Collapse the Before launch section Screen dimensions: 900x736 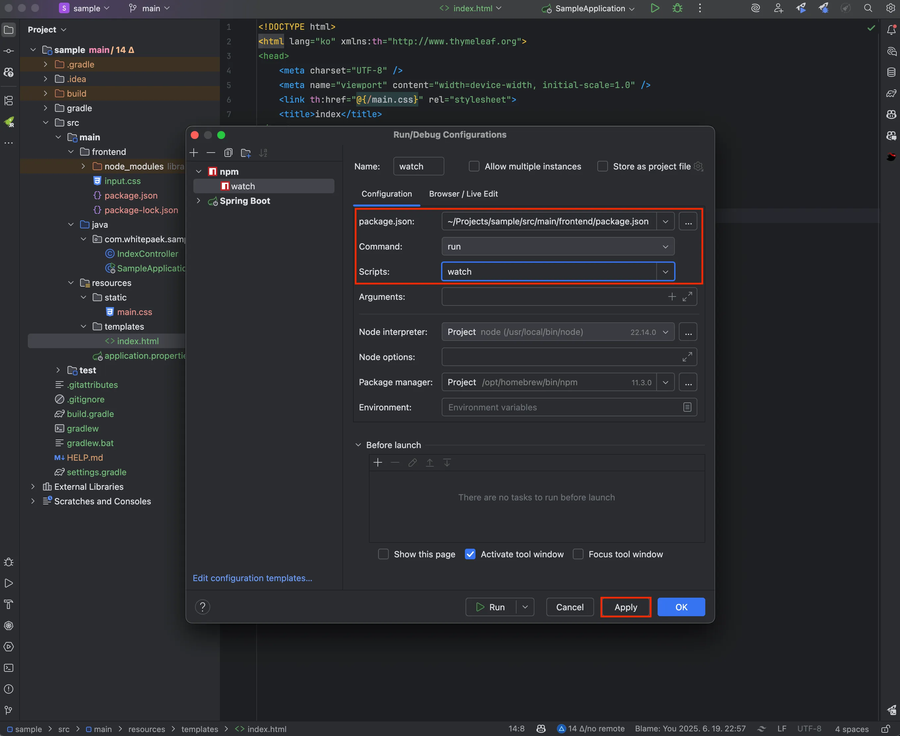[358, 445]
